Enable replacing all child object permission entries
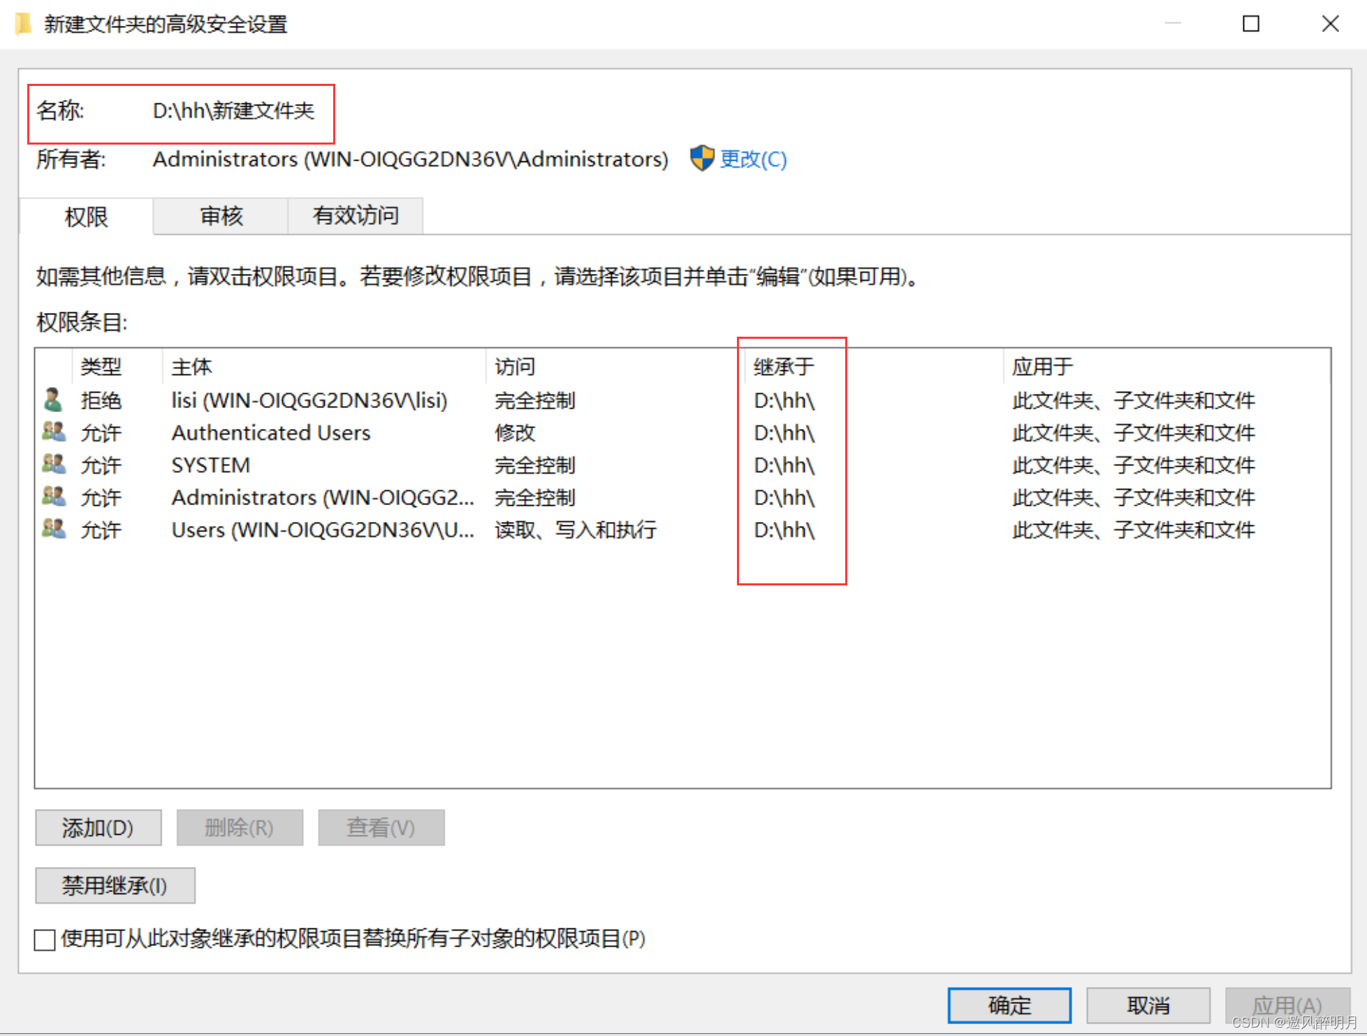The height and width of the screenshot is (1036, 1367). point(45,940)
